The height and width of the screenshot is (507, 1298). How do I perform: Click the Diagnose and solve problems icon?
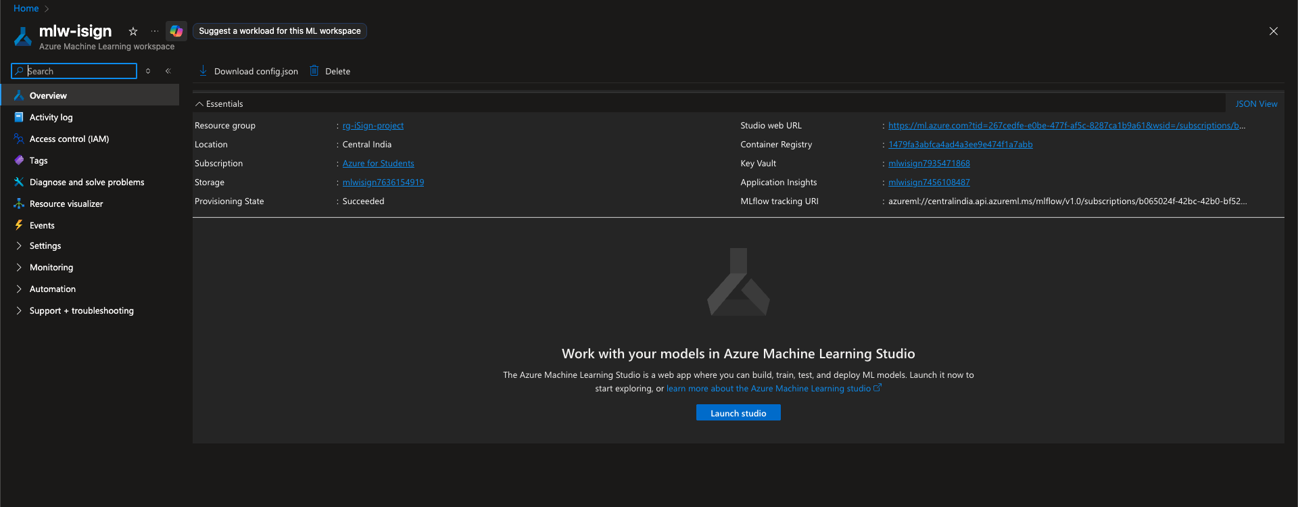tap(19, 182)
